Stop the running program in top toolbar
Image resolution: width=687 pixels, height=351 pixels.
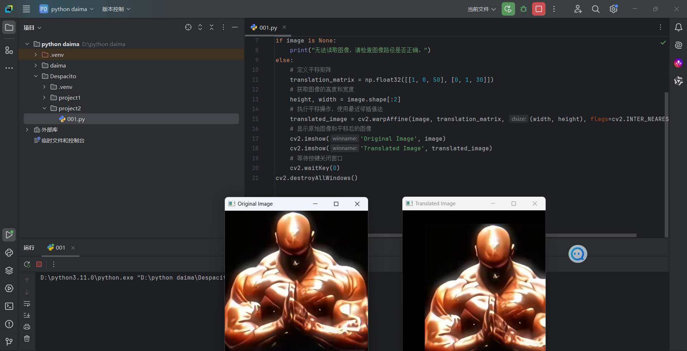click(539, 9)
